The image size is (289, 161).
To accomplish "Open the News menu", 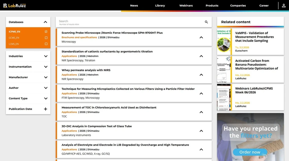I will point(134,5).
